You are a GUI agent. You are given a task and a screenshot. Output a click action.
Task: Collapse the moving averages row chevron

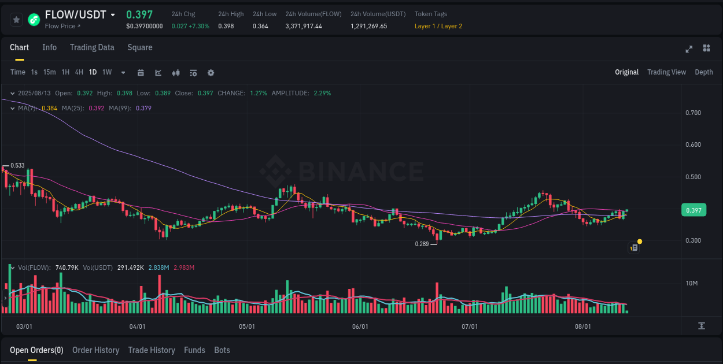[x=12, y=108]
